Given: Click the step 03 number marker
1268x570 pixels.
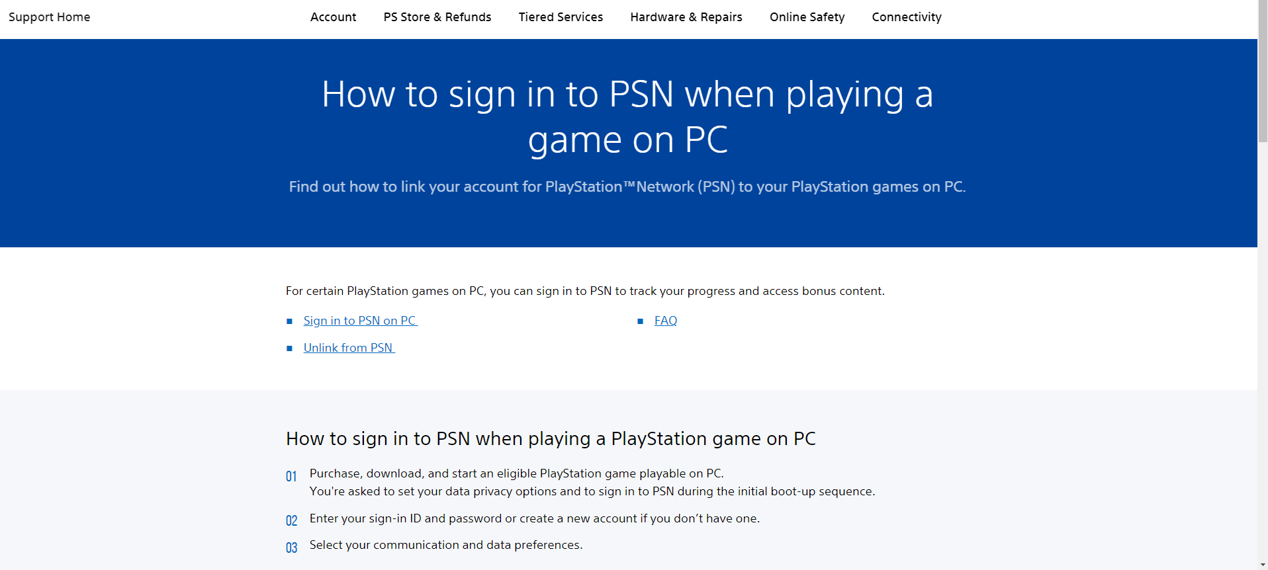Looking at the screenshot, I should click(x=291, y=548).
